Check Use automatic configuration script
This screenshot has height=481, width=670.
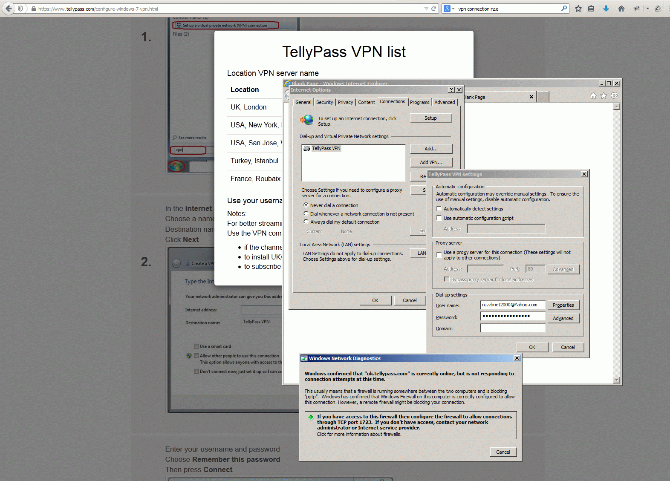(439, 218)
